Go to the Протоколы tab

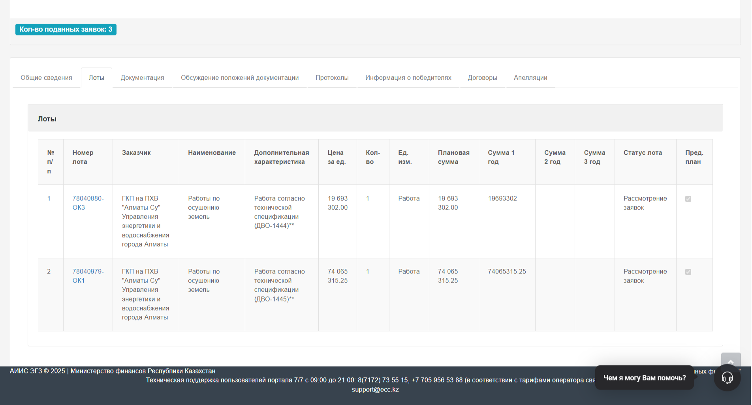[x=332, y=78]
